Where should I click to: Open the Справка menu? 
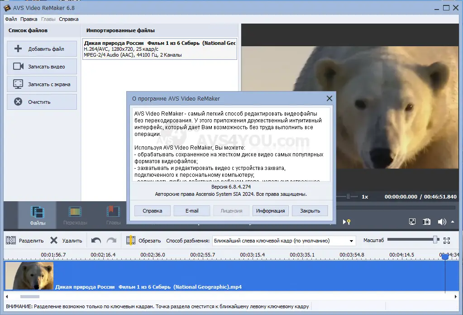(x=68, y=19)
